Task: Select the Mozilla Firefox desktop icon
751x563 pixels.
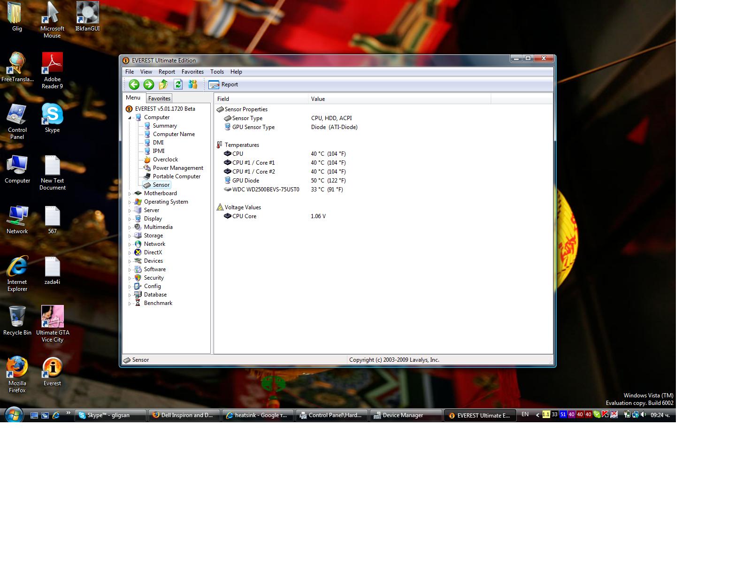Action: pyautogui.click(x=17, y=374)
